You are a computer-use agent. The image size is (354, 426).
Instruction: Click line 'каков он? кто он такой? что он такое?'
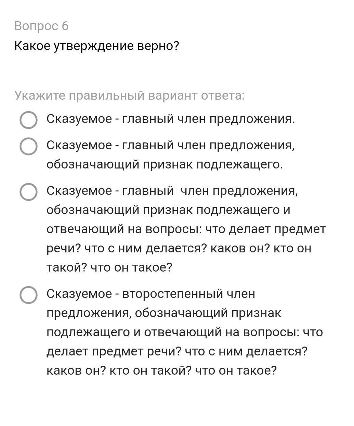[161, 371]
